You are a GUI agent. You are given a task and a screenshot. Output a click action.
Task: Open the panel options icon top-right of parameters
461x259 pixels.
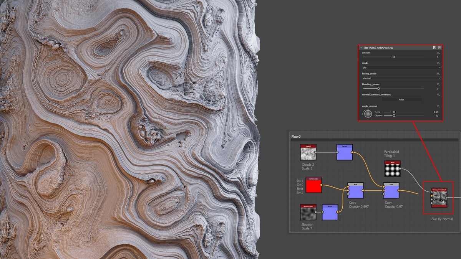click(439, 47)
